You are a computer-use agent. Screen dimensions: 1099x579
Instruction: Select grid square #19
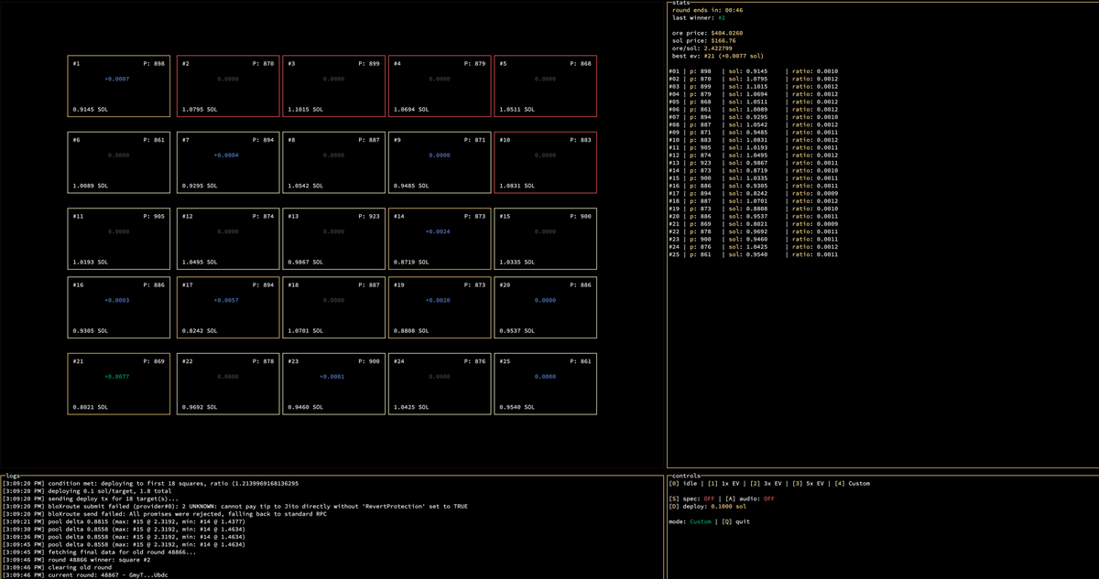[x=440, y=307]
